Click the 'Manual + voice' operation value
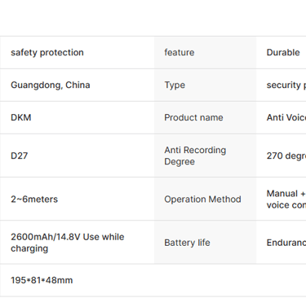 (286, 199)
